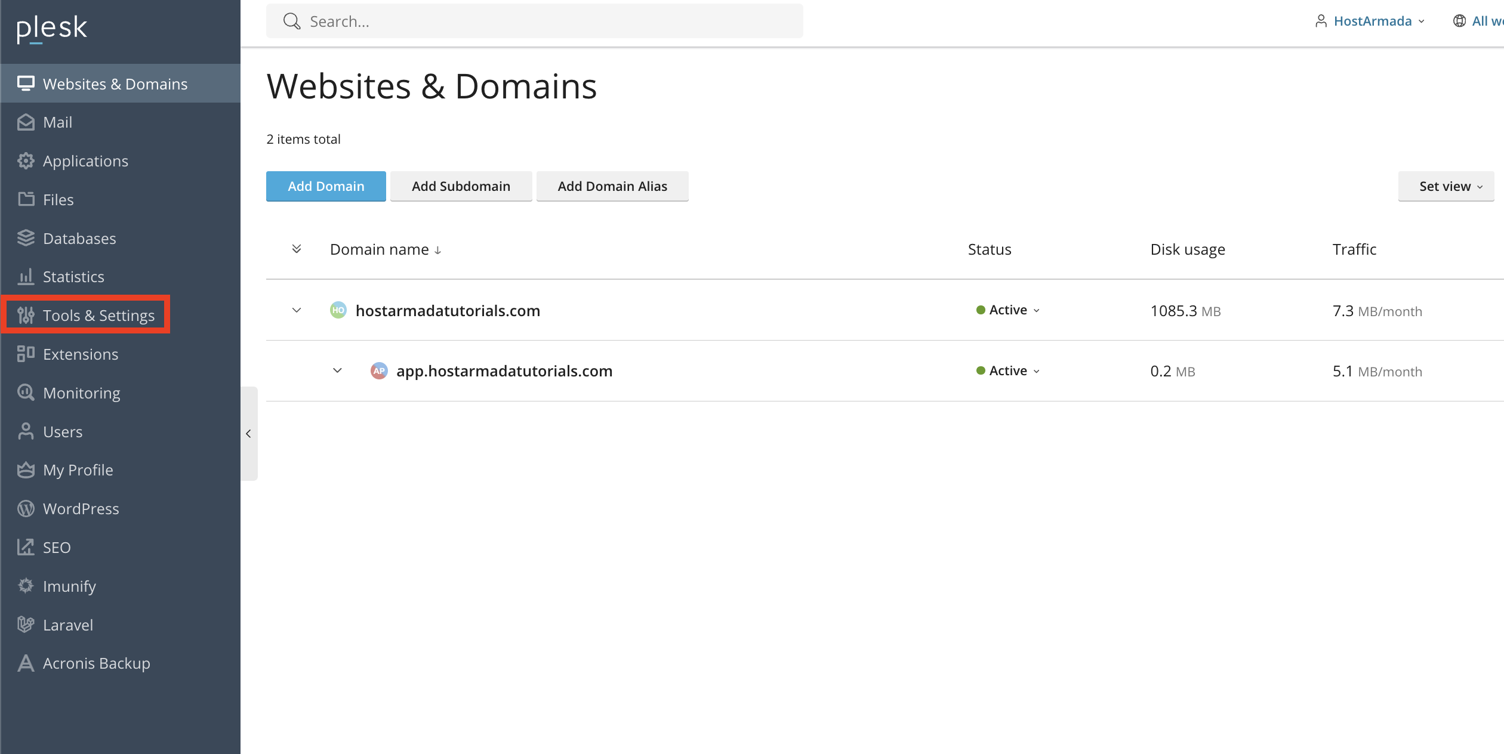The width and height of the screenshot is (1504, 754).
Task: Click the Users person icon
Action: 26,431
